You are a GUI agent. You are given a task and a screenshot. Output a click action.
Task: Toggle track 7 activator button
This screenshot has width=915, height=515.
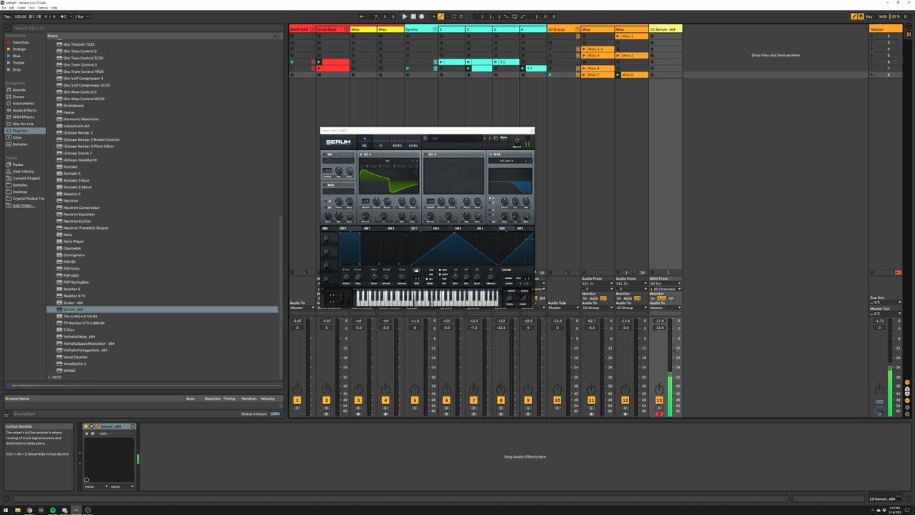tap(473, 401)
